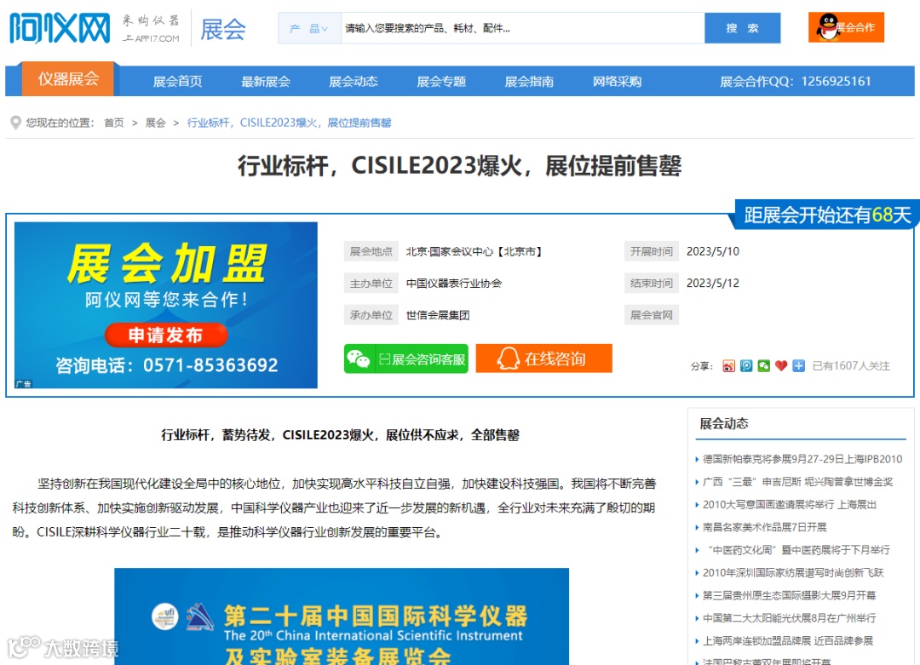Image resolution: width=920 pixels, height=665 pixels.
Task: Click the 展会官网 label
Action: click(652, 315)
